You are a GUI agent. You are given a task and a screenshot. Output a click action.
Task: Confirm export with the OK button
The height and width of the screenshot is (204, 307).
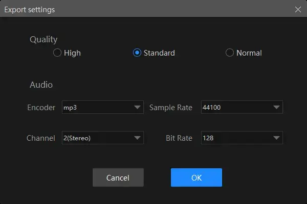tap(196, 177)
